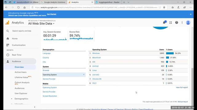Switch to the tryggingastofnun Reader tab
Screen dimensions: 197x110
(108, 2)
